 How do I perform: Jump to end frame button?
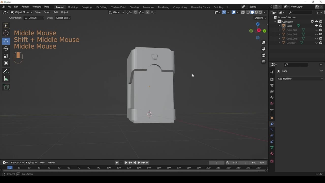[147, 162]
